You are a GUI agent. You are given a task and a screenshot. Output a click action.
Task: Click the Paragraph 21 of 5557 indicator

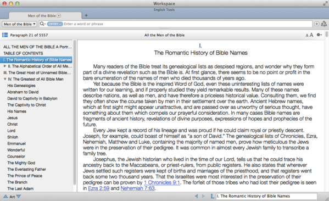click(x=29, y=35)
